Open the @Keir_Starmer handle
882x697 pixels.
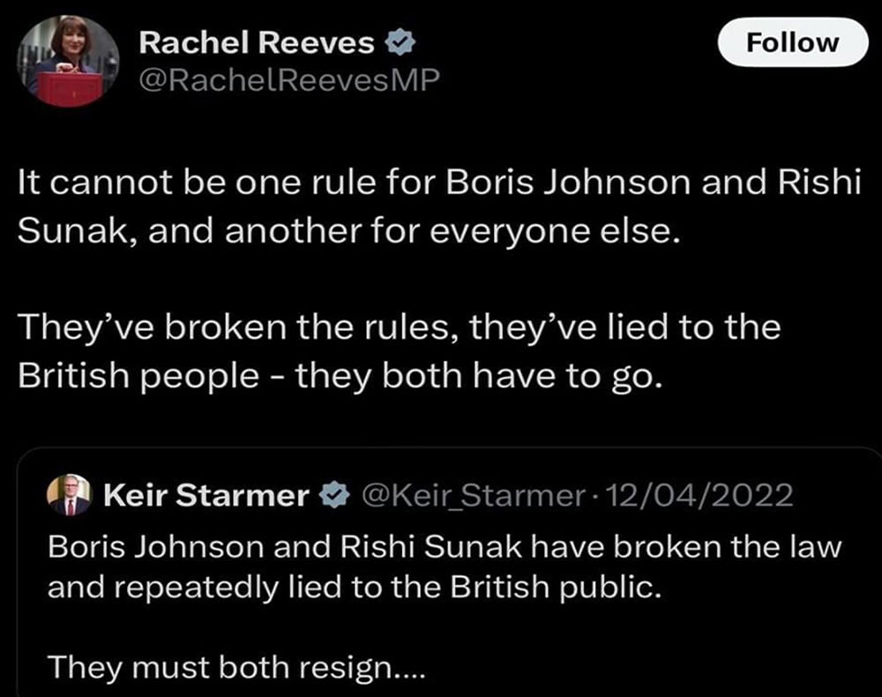tap(471, 497)
